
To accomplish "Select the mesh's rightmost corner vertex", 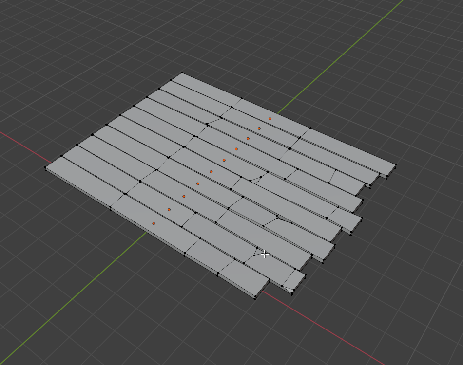I will tap(395, 164).
